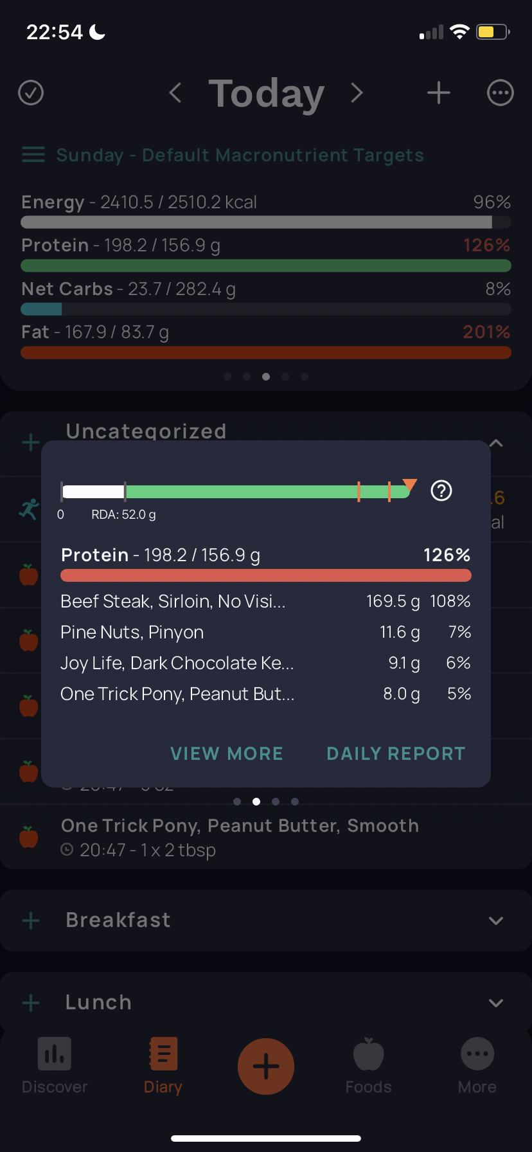The width and height of the screenshot is (532, 1152).
Task: Tap the protein RDA range bar
Action: [236, 492]
